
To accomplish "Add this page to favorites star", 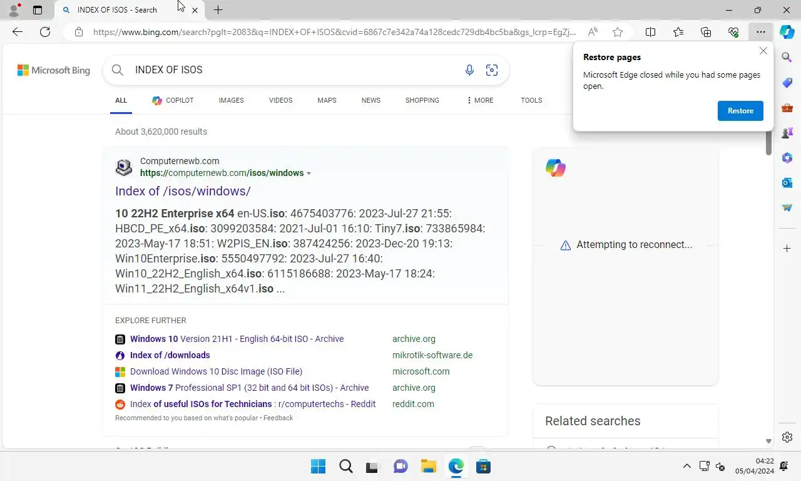I will click(618, 32).
